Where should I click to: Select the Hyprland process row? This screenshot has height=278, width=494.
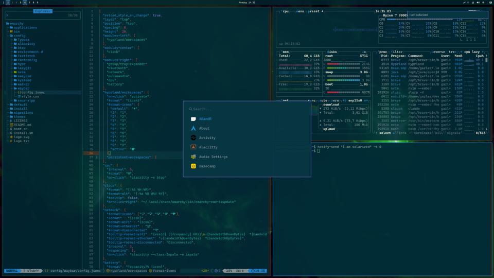(431, 64)
